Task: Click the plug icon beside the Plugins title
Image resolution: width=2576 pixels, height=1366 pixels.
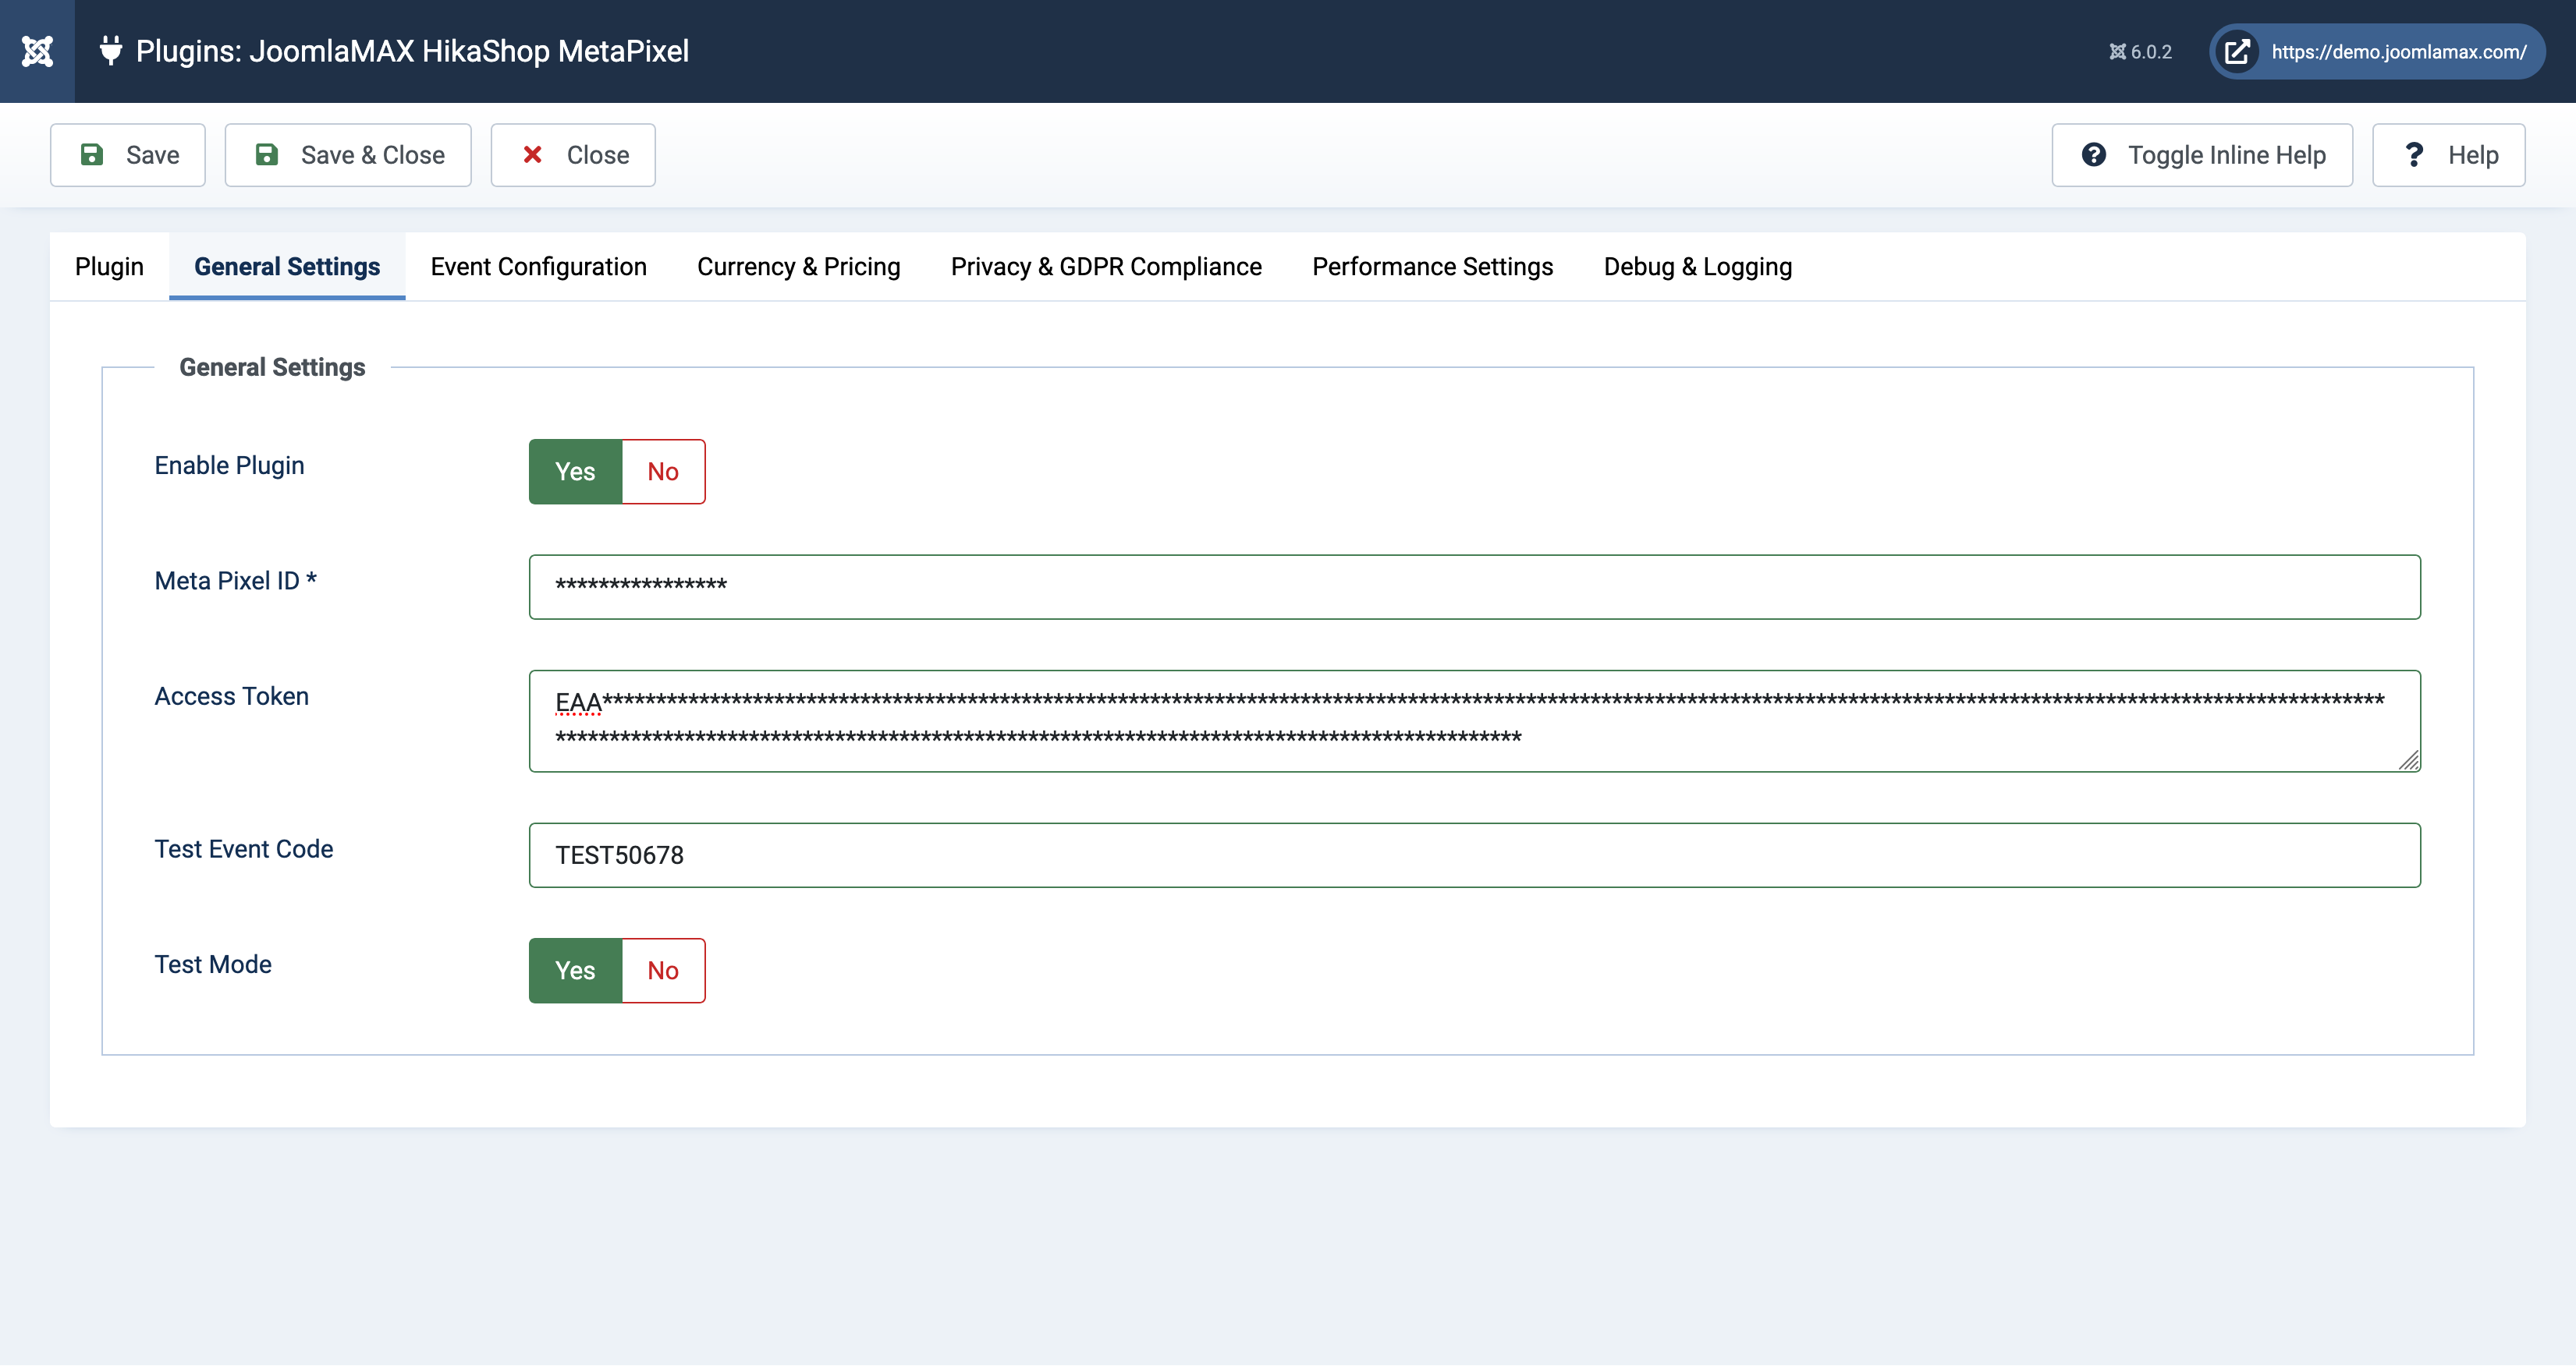Action: point(111,51)
